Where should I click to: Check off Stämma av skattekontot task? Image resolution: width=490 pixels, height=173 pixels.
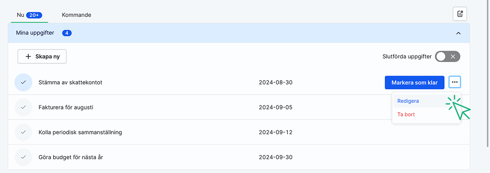point(23,82)
